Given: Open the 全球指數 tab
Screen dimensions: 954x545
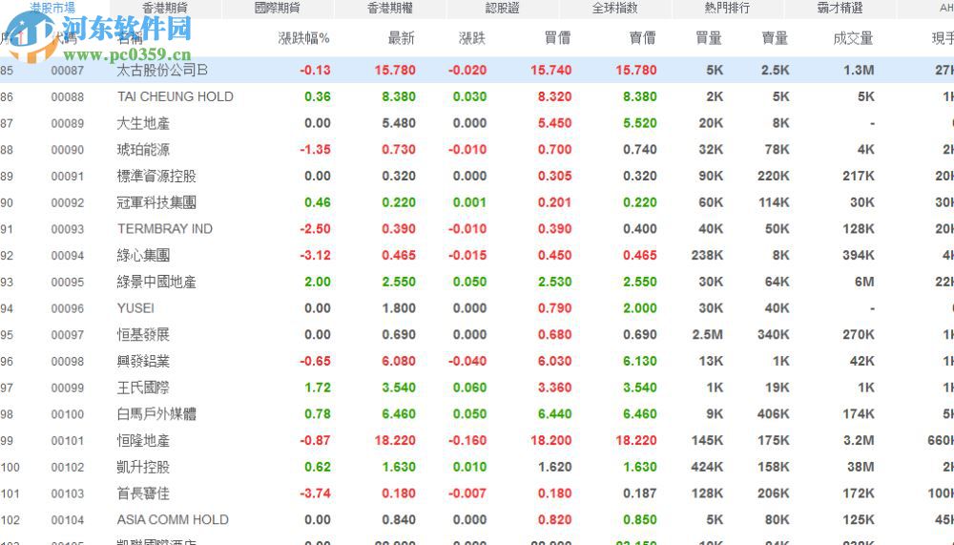Looking at the screenshot, I should (615, 8).
